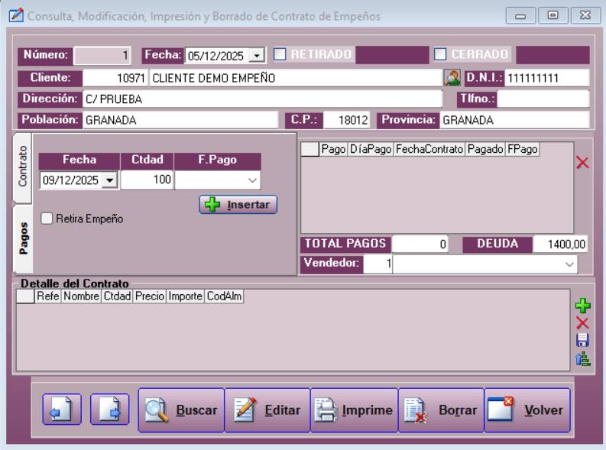Toggle the CERRADO checkbox
Viewport: 606px width, 450px height.
pos(440,54)
